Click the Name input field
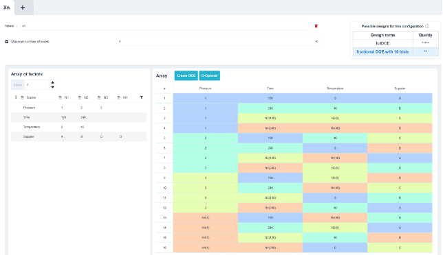The width and height of the screenshot is (443, 255). tap(164, 26)
